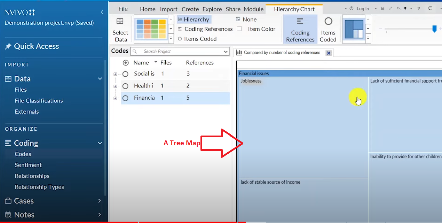Expand the Social is code node
Image resolution: width=442 pixels, height=223 pixels.
(x=115, y=74)
